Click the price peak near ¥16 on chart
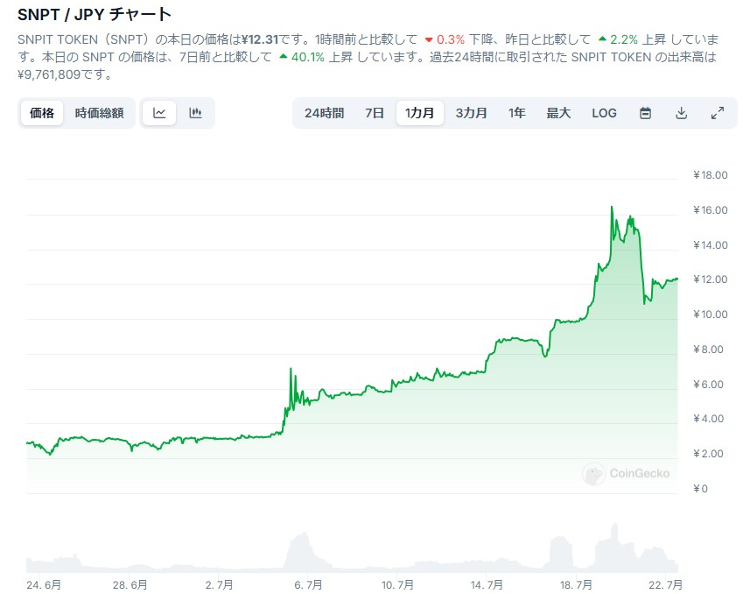This screenshot has width=743, height=594. [611, 208]
